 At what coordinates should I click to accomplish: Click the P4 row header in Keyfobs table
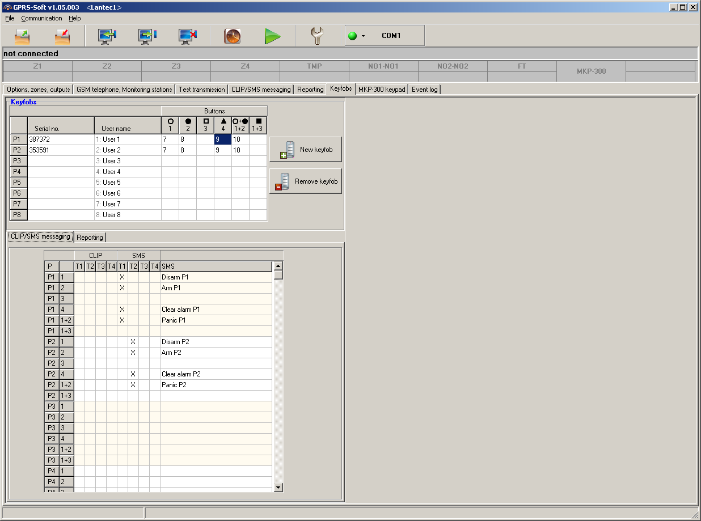coord(19,172)
